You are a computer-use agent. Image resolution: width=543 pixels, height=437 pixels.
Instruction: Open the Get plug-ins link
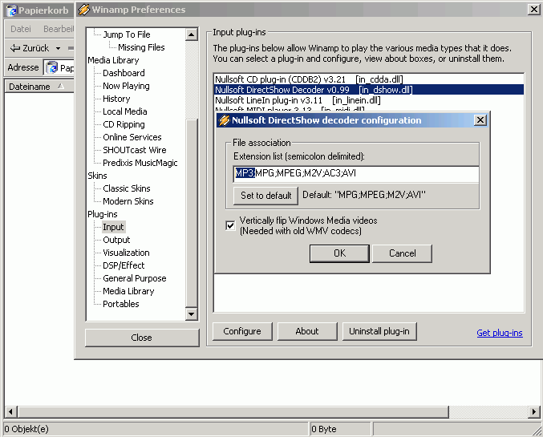500,333
